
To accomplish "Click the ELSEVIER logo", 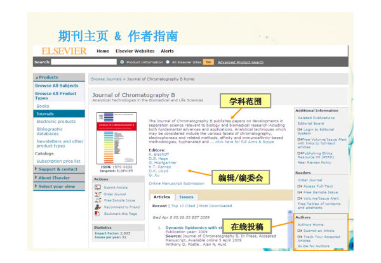I will [64, 51].
